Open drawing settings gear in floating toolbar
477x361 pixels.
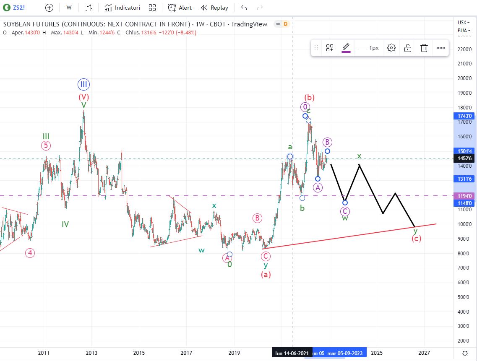point(391,48)
